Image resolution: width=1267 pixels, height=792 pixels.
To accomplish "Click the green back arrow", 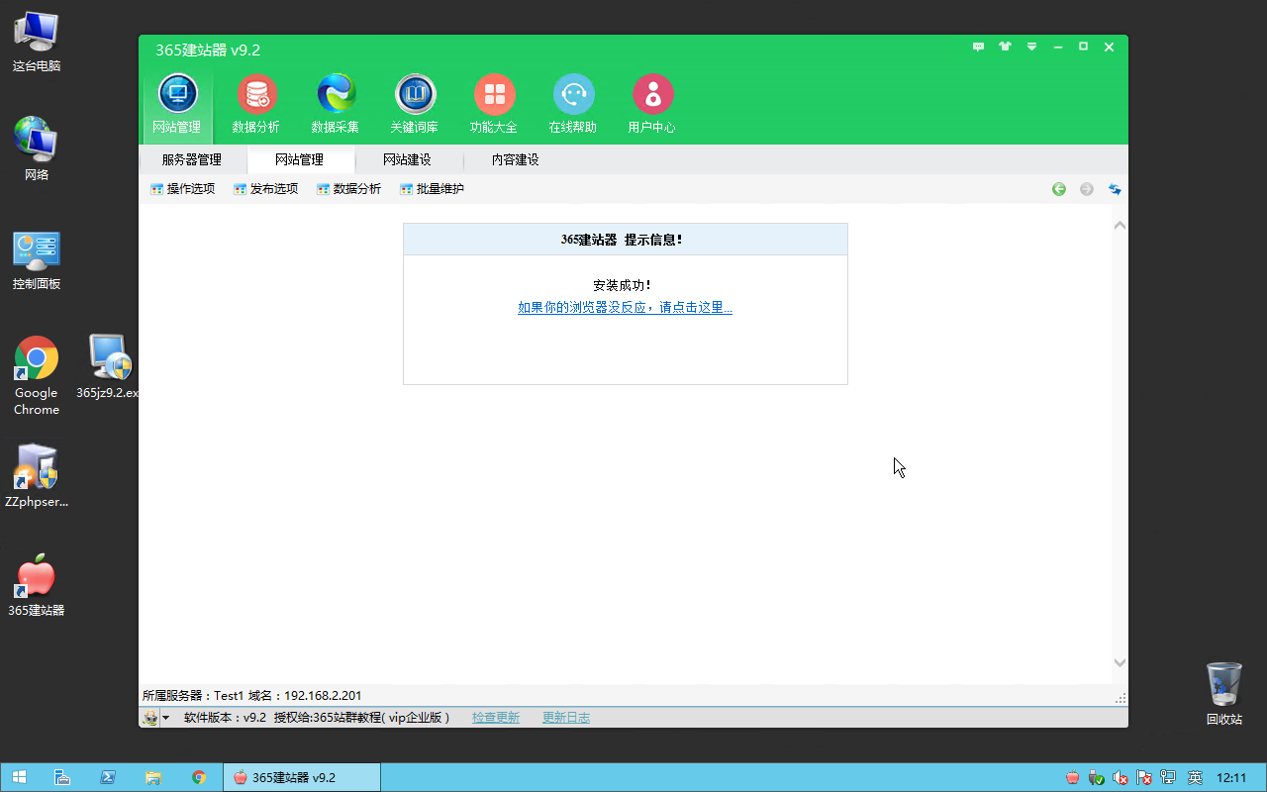I will 1059,189.
